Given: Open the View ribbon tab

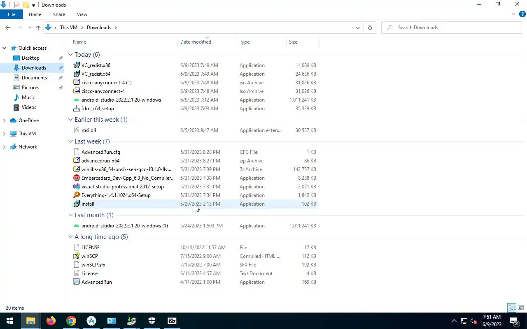Looking at the screenshot, I should (82, 14).
